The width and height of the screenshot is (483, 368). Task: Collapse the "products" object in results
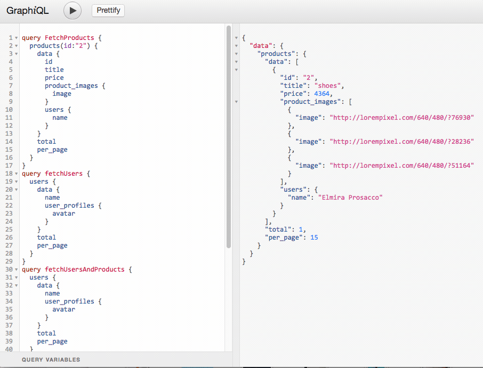[236, 54]
